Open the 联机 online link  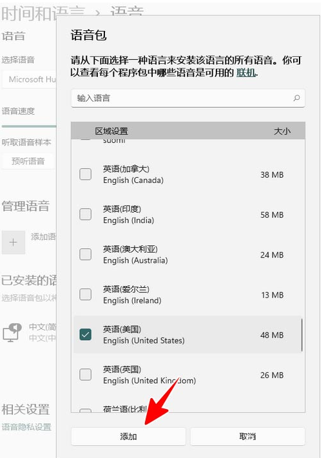246,72
